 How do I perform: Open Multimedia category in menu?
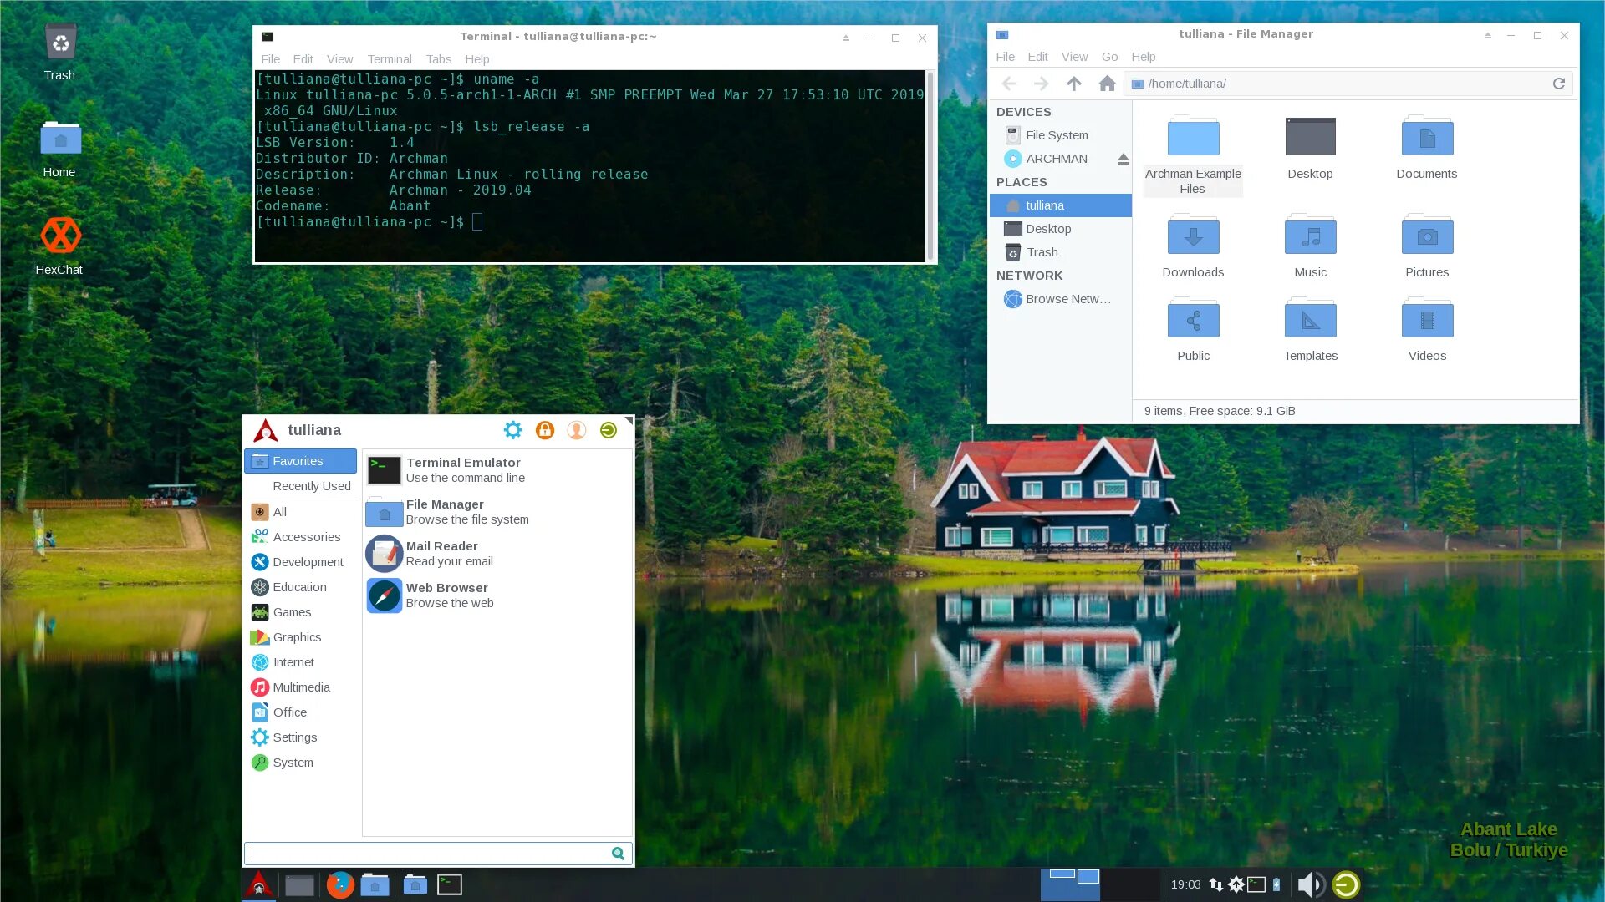coord(301,687)
